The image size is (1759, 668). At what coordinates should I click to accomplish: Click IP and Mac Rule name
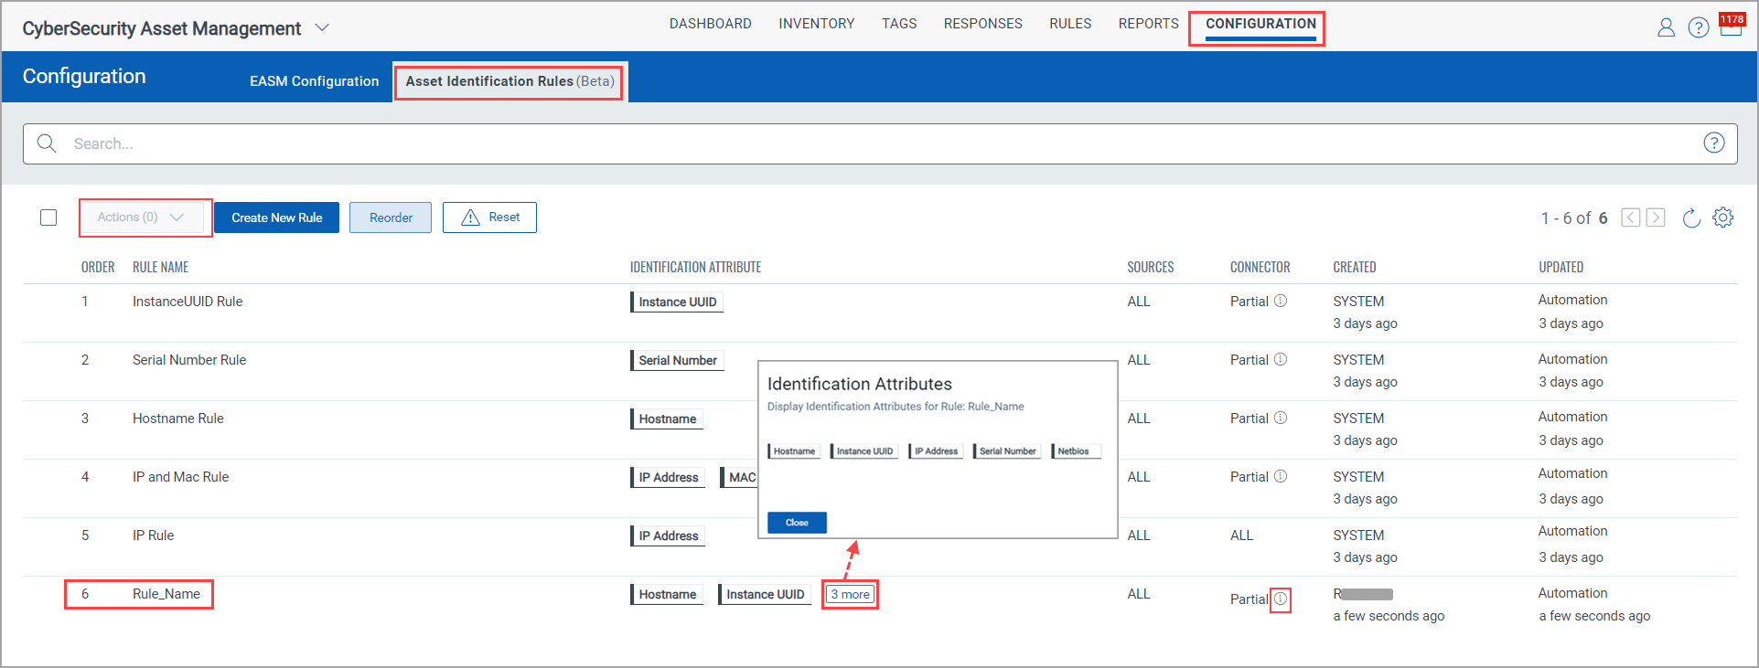(181, 477)
